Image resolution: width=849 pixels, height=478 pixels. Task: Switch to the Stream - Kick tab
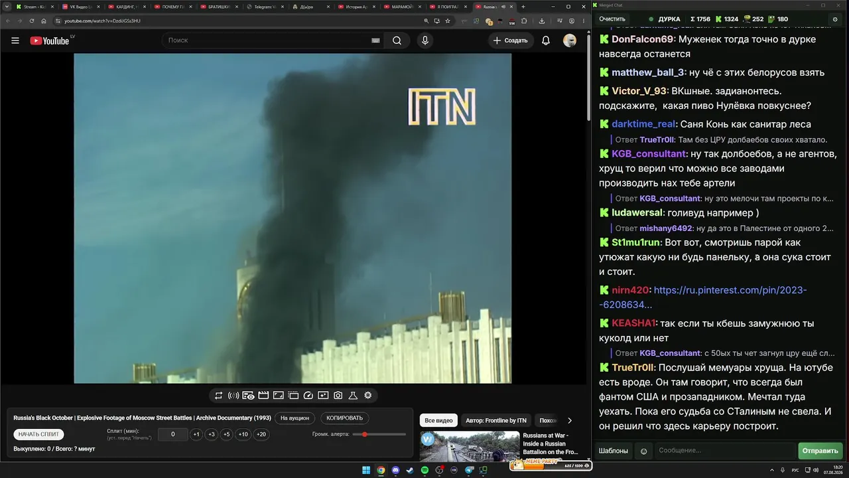pyautogui.click(x=34, y=7)
